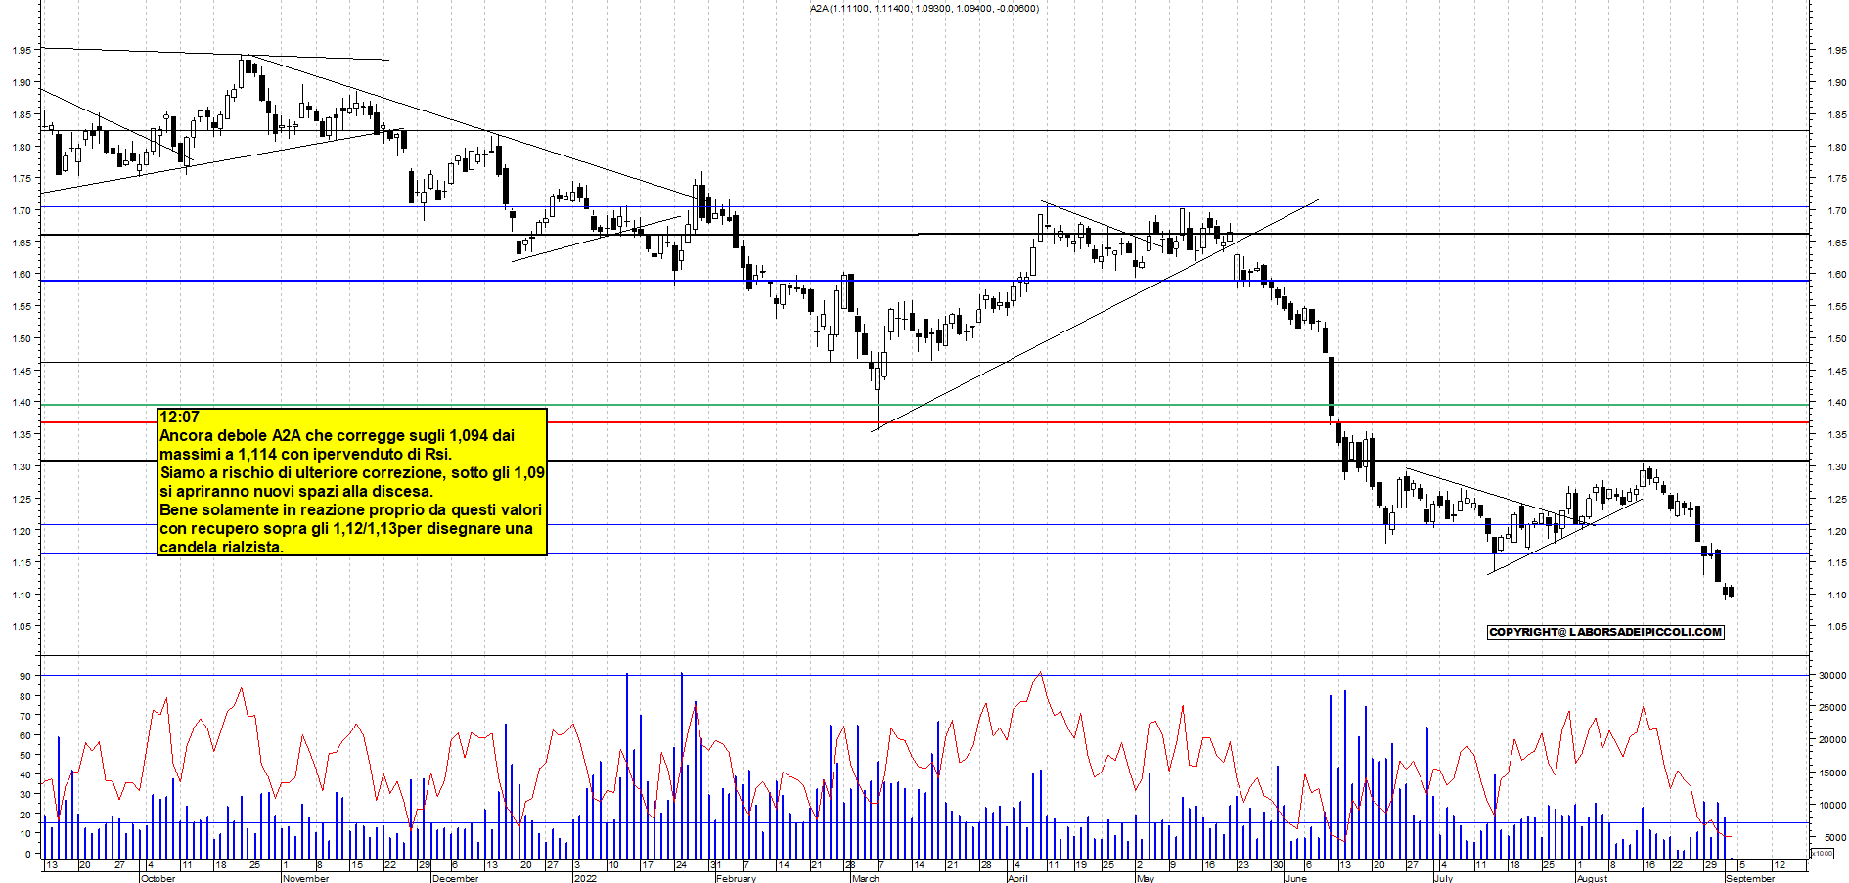1849x883 pixels.
Task: Click the 10000 volume scale value
Action: pyautogui.click(x=1831, y=805)
